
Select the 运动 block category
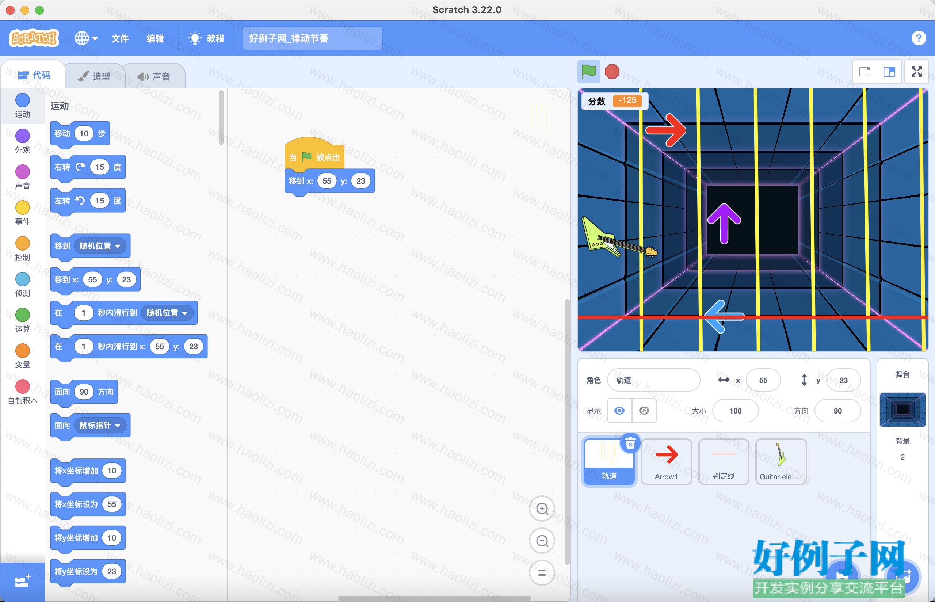tap(22, 106)
